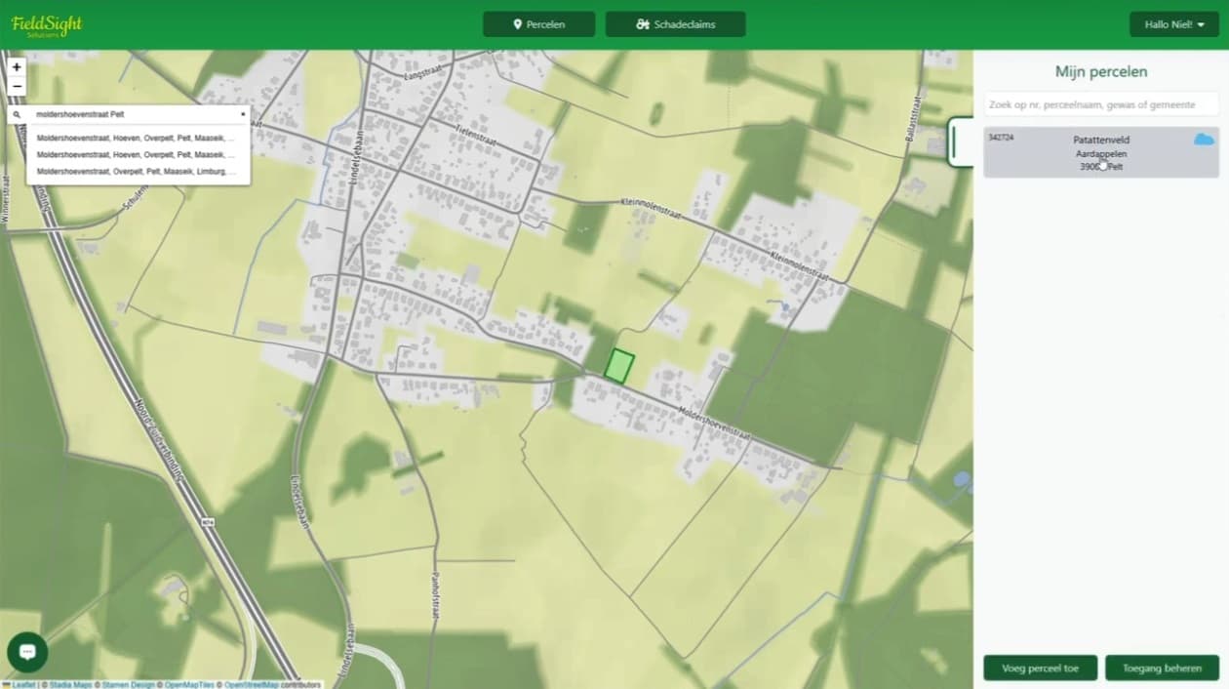Open the Schadeclaims tab
1229x689 pixels.
coord(675,24)
